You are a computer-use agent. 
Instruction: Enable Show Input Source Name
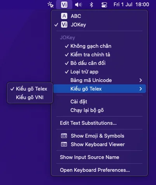pyautogui.click(x=100, y=157)
